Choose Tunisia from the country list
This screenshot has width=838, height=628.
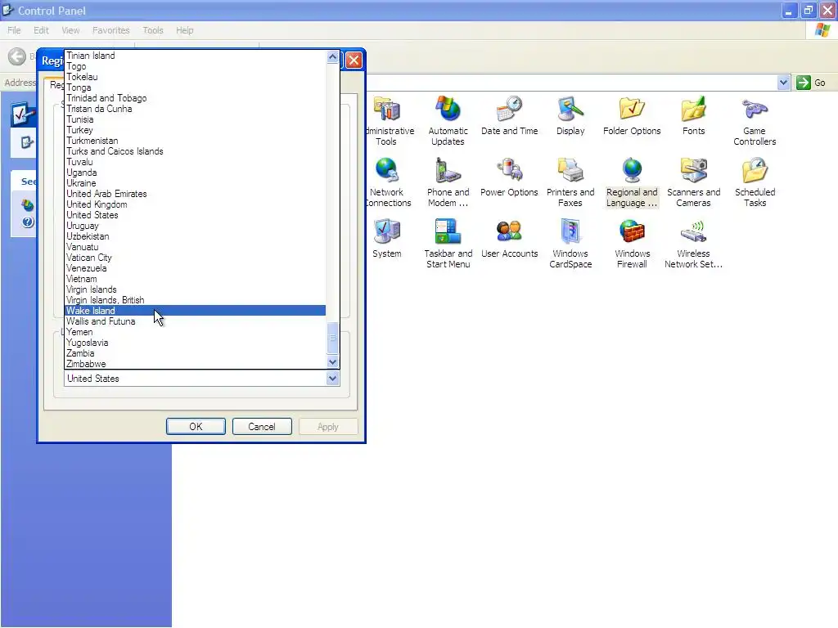tap(195, 119)
